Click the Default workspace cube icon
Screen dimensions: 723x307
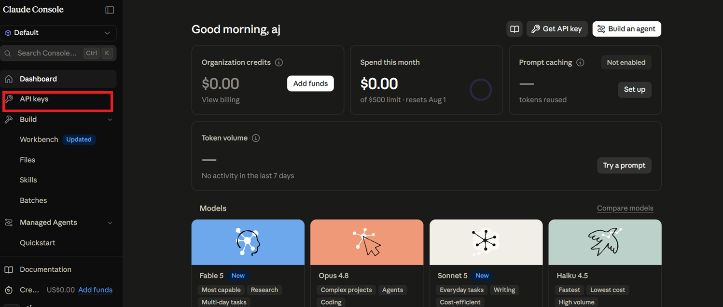pyautogui.click(x=8, y=33)
